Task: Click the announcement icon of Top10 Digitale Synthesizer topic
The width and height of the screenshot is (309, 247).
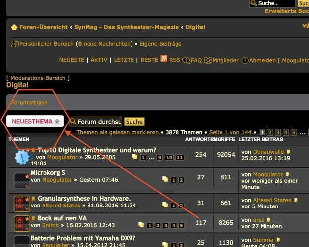Action: [x=22, y=157]
